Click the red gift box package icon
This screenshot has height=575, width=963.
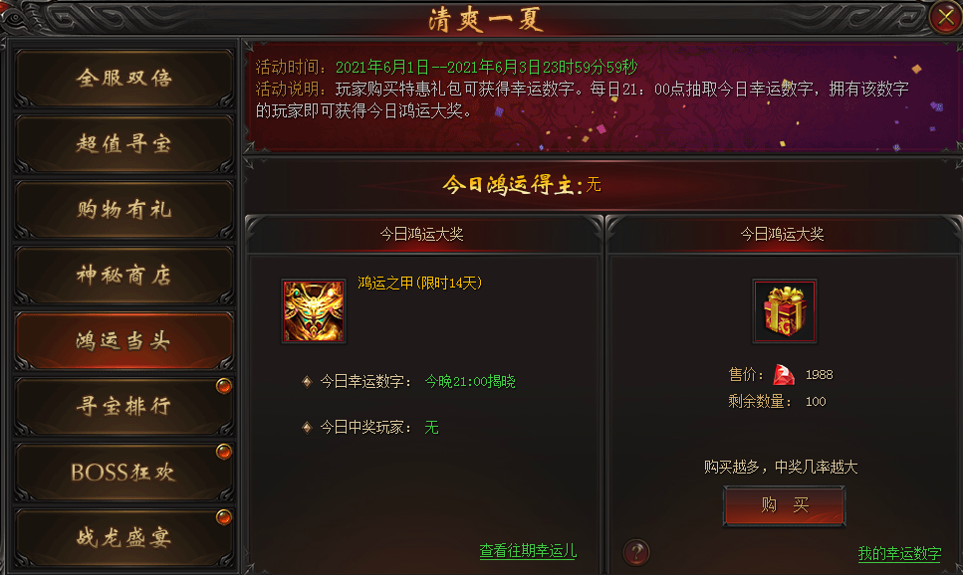(x=785, y=311)
